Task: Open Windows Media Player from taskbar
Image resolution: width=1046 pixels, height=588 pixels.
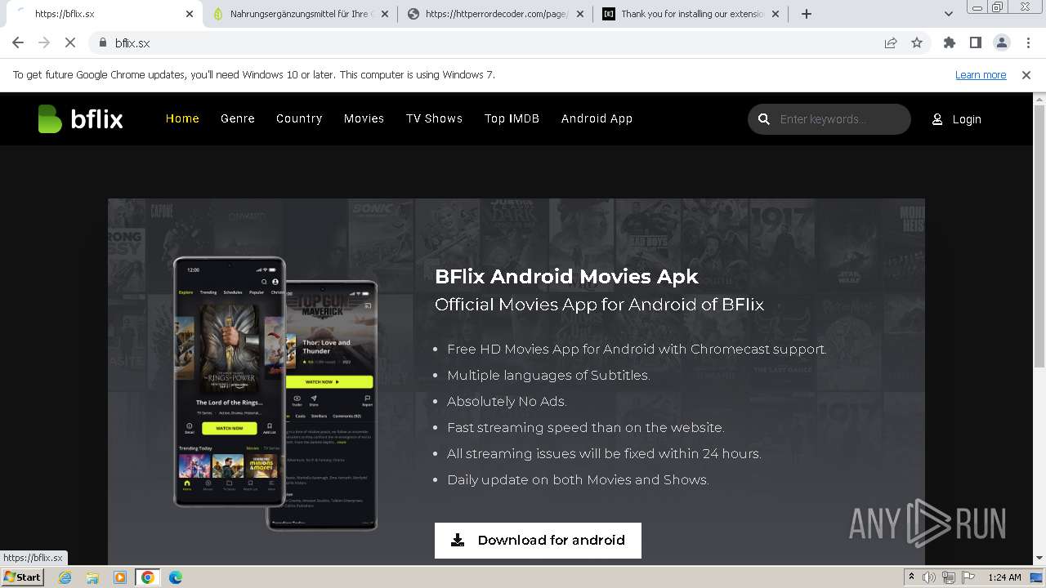Action: click(x=120, y=577)
